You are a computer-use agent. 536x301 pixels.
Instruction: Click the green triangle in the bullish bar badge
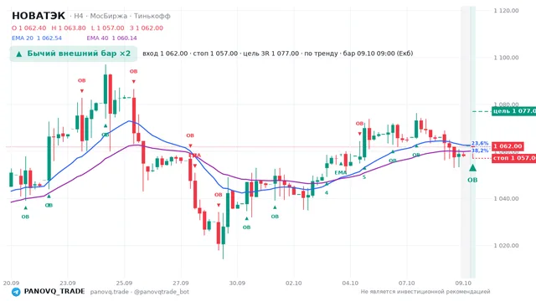(19, 54)
